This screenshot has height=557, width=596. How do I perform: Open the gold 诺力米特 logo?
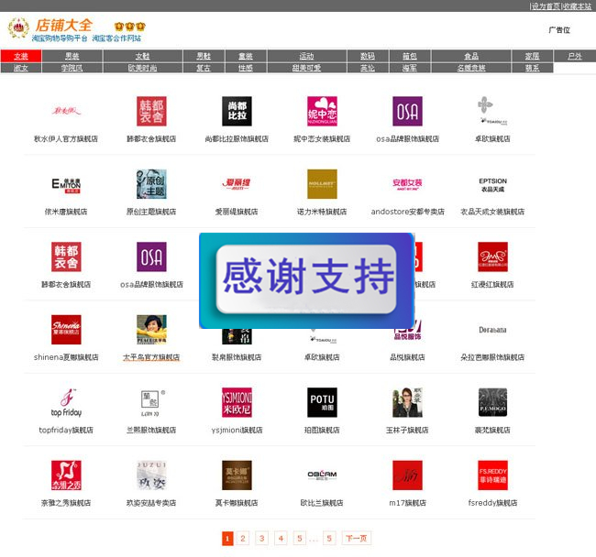coord(322,184)
